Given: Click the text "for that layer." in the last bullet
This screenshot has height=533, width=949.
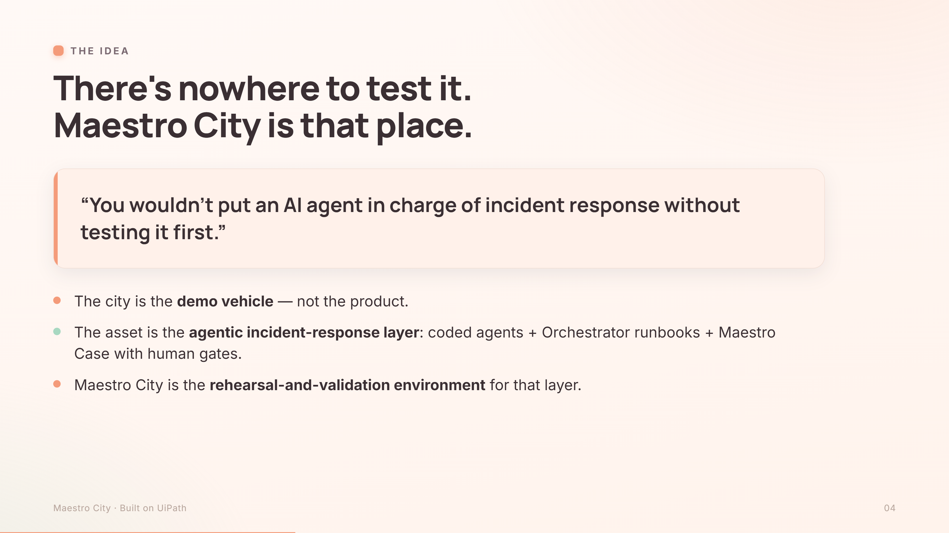Looking at the screenshot, I should 536,385.
